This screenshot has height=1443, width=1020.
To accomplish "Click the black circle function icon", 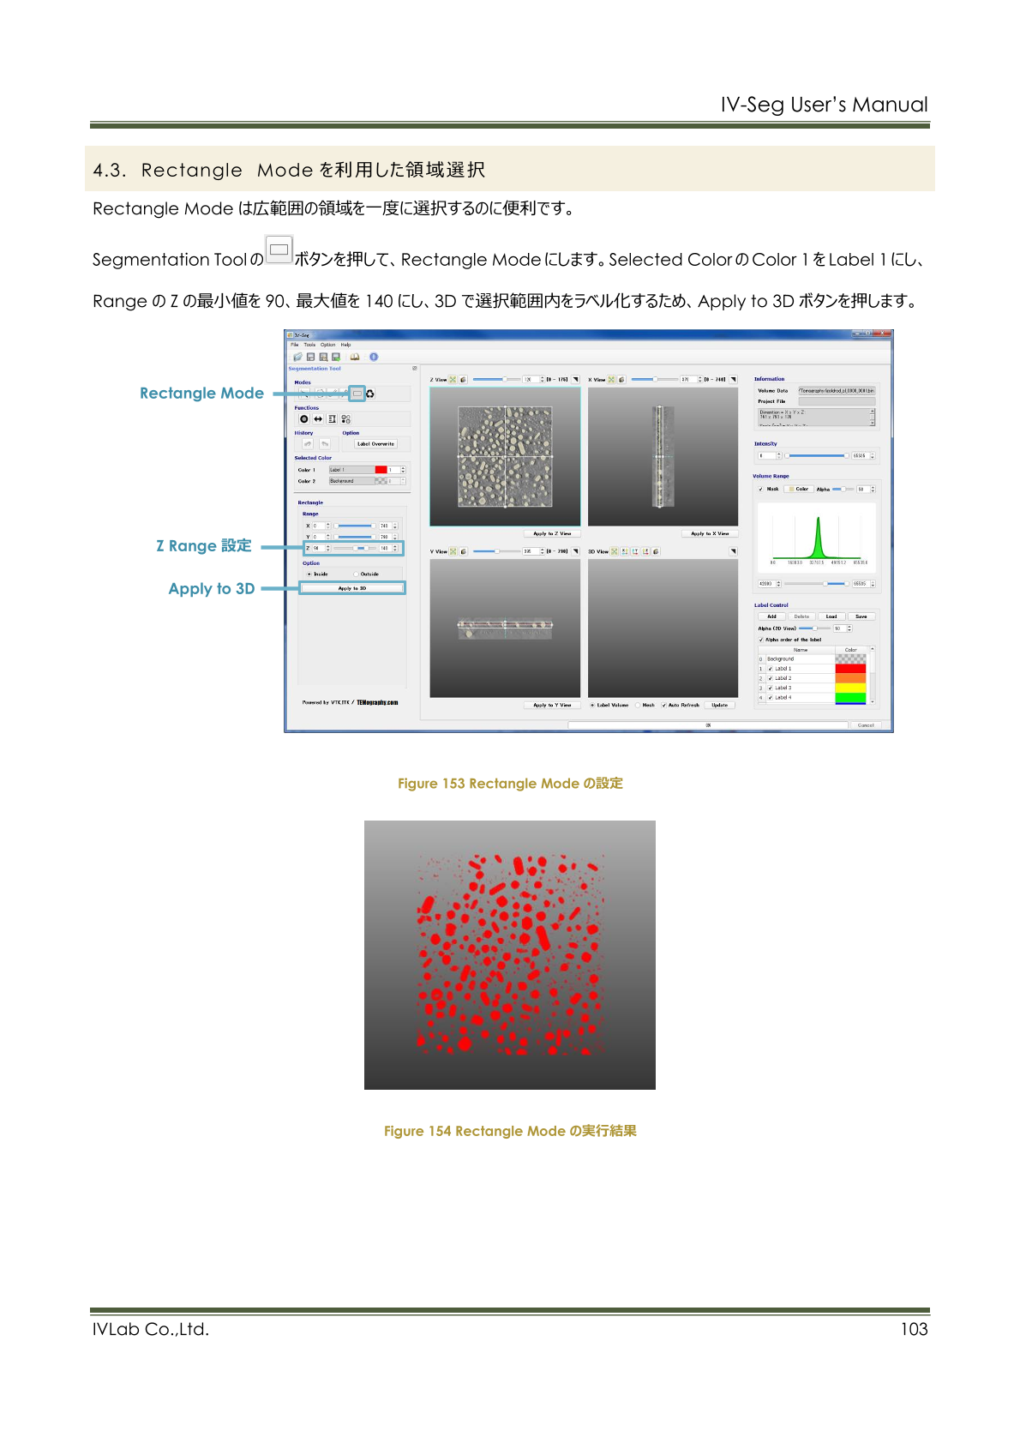I will 304,419.
